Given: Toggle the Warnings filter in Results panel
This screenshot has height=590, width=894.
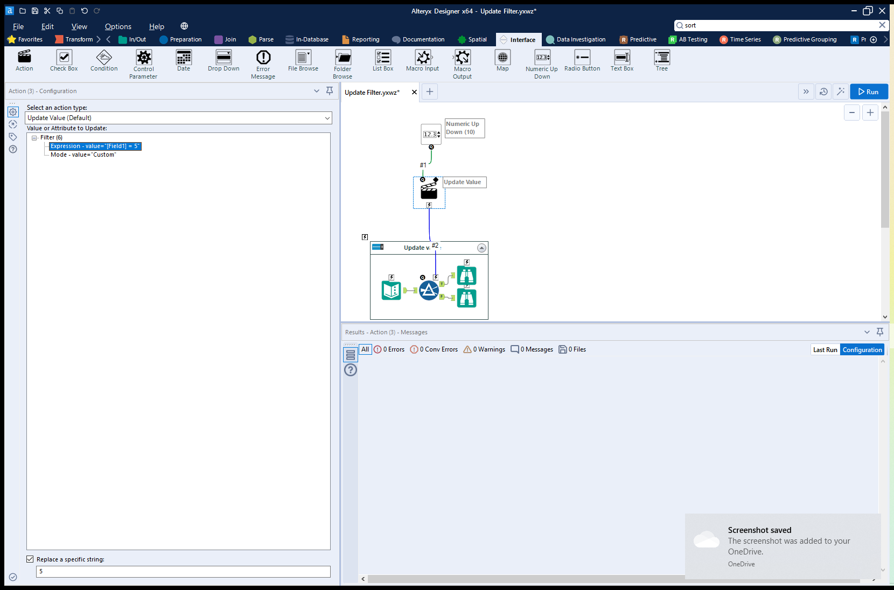Looking at the screenshot, I should [484, 349].
